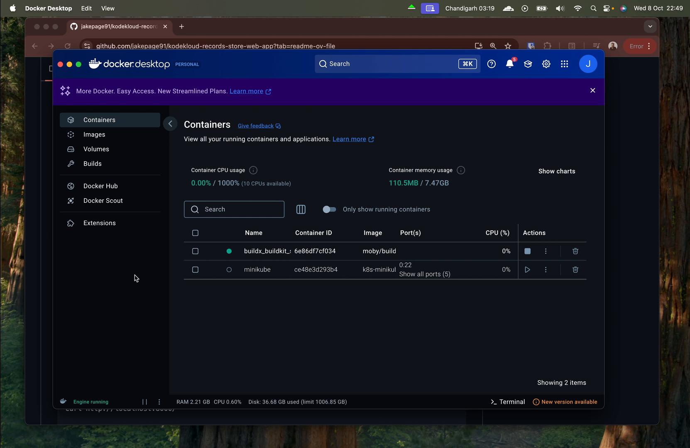Focus the containers Search field
Viewport: 690px width, 448px height.
[234, 209]
